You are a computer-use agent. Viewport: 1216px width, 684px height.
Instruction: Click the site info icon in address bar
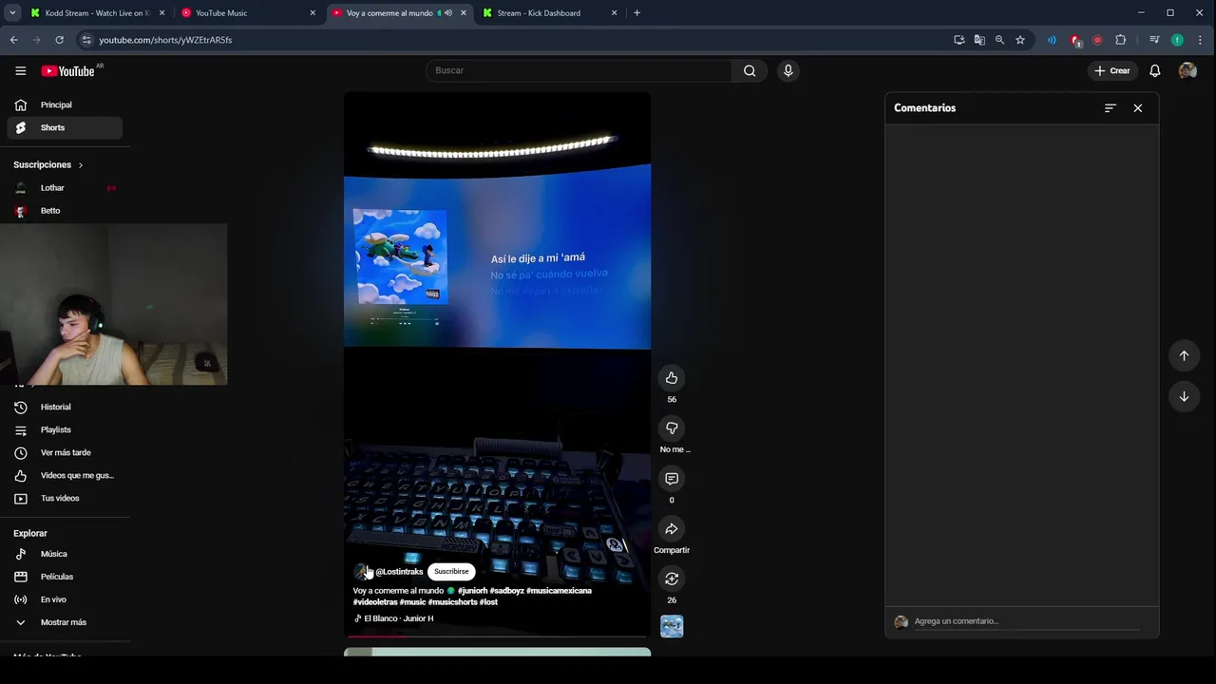[x=85, y=40]
